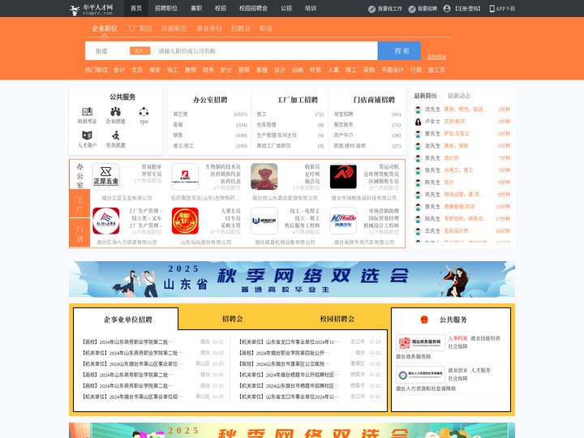Open the 街道 area selector in search bar
Viewport: 584px width, 438px height.
click(101, 51)
